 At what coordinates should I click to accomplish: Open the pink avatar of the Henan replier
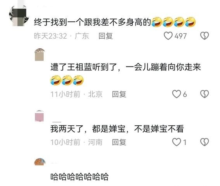tap(40, 116)
